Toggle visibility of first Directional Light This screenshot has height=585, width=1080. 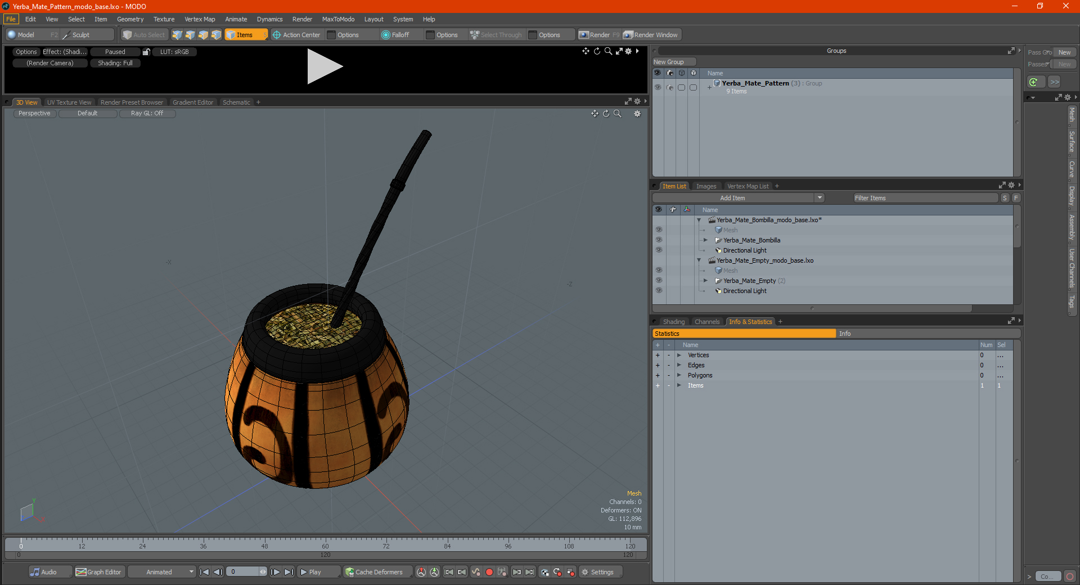659,250
